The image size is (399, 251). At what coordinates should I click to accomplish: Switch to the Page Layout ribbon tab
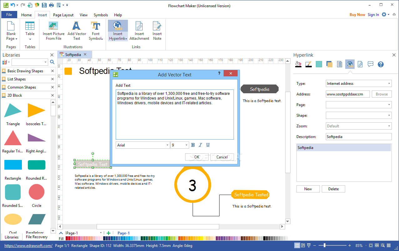(x=63, y=15)
